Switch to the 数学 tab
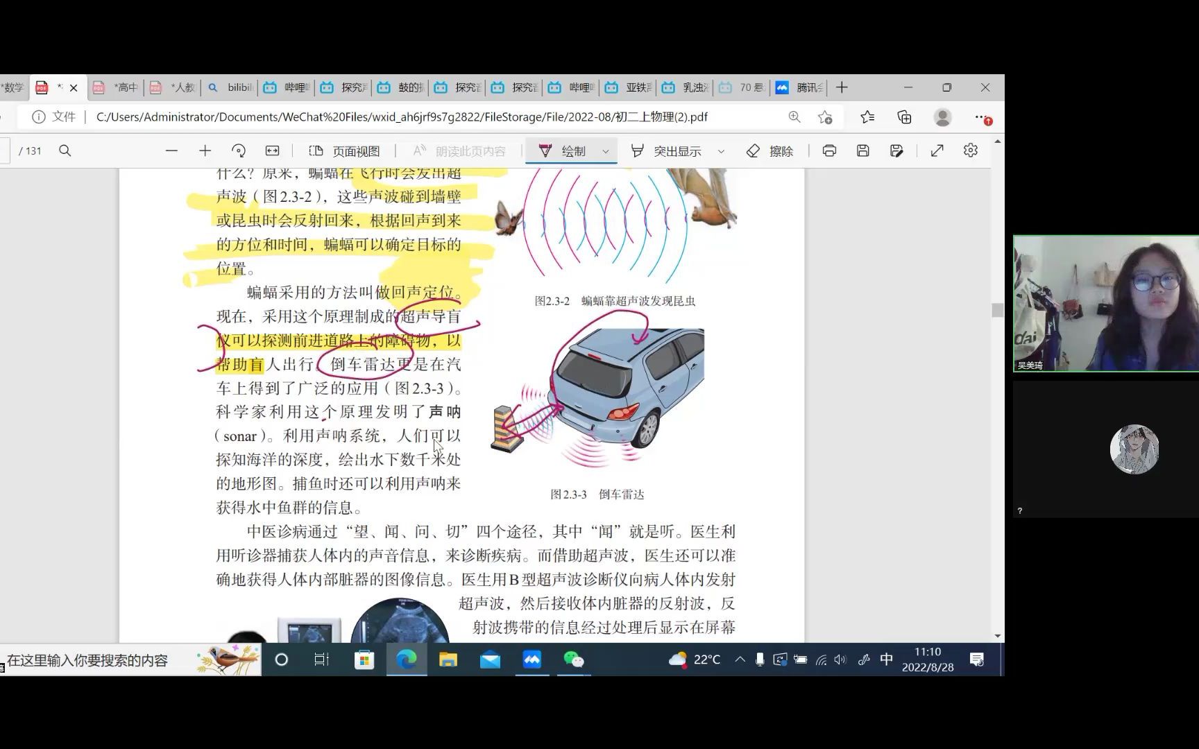 tap(12, 87)
